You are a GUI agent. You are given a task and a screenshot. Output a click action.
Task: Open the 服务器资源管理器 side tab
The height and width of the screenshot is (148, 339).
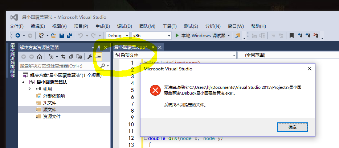[x=13, y=60]
